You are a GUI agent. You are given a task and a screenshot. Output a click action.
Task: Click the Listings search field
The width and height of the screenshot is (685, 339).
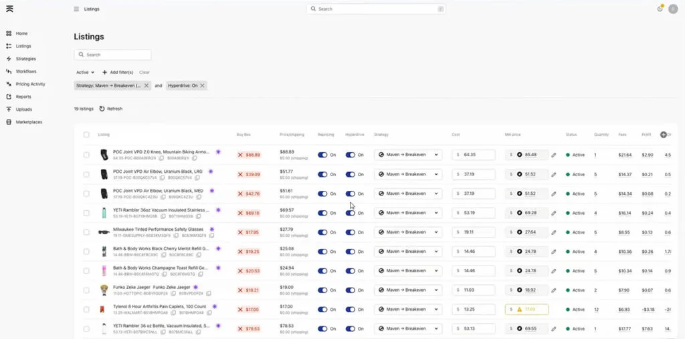tap(112, 55)
